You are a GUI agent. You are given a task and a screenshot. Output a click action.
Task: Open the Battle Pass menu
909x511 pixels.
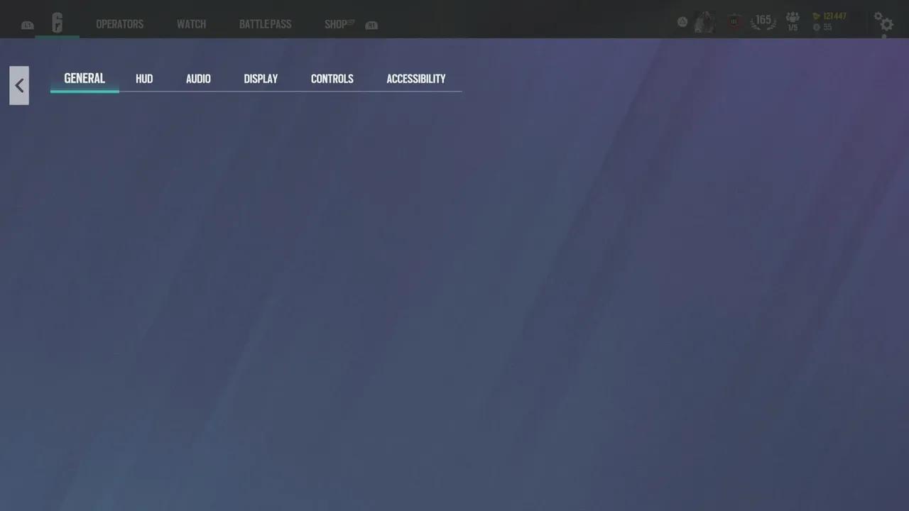pyautogui.click(x=265, y=24)
